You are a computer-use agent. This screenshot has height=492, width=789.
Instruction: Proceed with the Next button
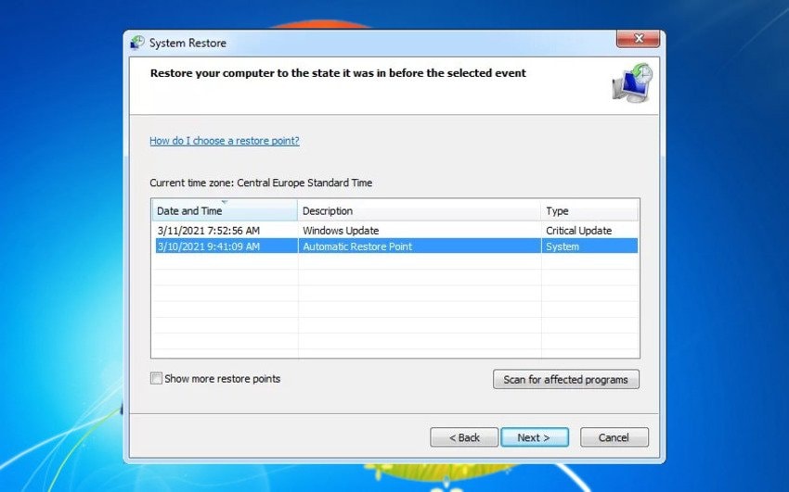[535, 437]
